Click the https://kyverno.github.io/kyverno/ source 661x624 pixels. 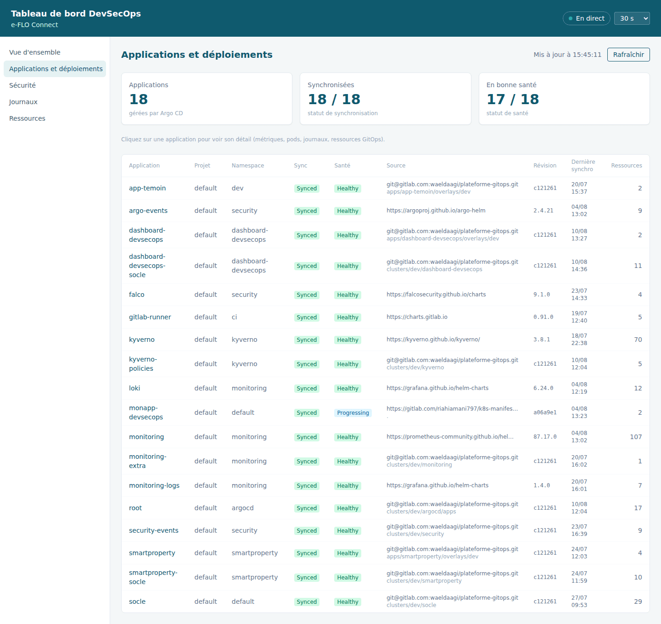click(x=433, y=340)
